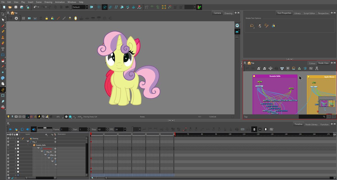Toggle the lock on the red Deformation layer
The image size is (337, 180).
click(x=15, y=149)
